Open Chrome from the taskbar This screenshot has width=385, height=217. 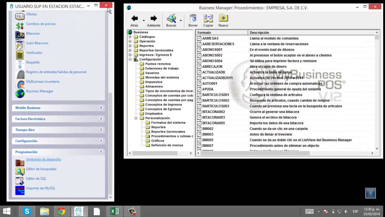point(61,212)
